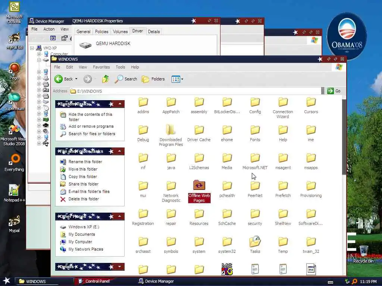The image size is (382, 286).
Task: Switch to the Volumes tab
Action: click(120, 32)
